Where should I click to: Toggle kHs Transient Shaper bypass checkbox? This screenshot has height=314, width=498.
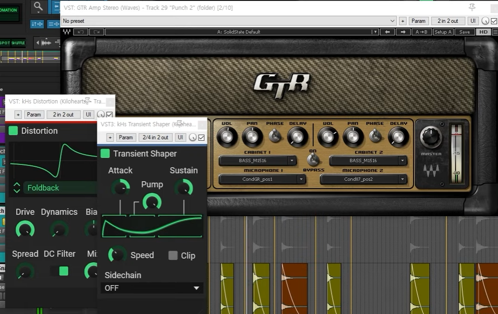coord(201,137)
